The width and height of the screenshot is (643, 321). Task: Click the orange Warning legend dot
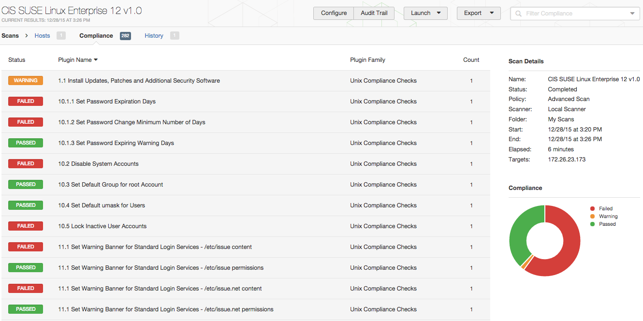[x=593, y=217]
